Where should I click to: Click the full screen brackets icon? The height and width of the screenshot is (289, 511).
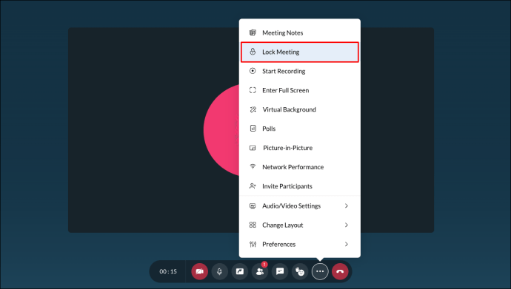coord(253,90)
